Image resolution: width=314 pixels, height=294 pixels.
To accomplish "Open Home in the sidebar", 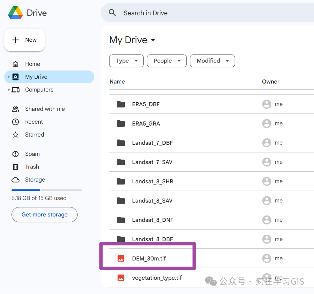I will (x=33, y=64).
